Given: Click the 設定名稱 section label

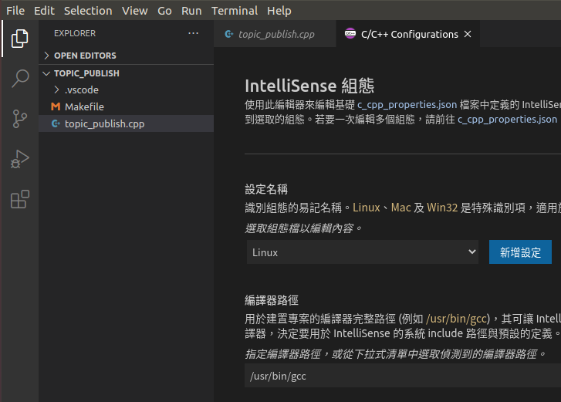Looking at the screenshot, I should click(x=266, y=189).
